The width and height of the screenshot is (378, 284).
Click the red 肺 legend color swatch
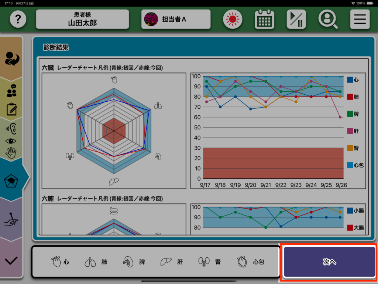[x=350, y=97]
